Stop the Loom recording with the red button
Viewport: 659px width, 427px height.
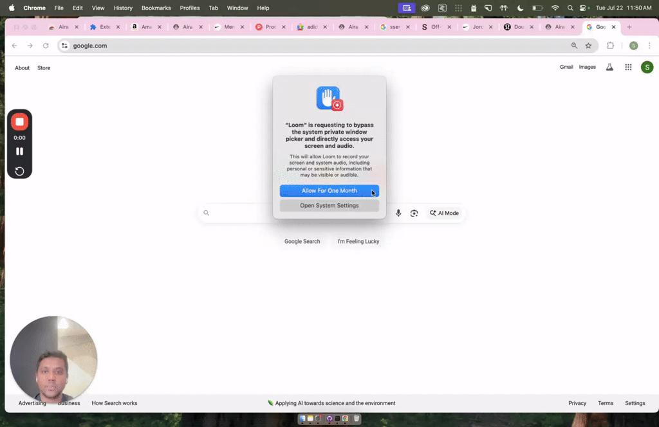pos(19,122)
